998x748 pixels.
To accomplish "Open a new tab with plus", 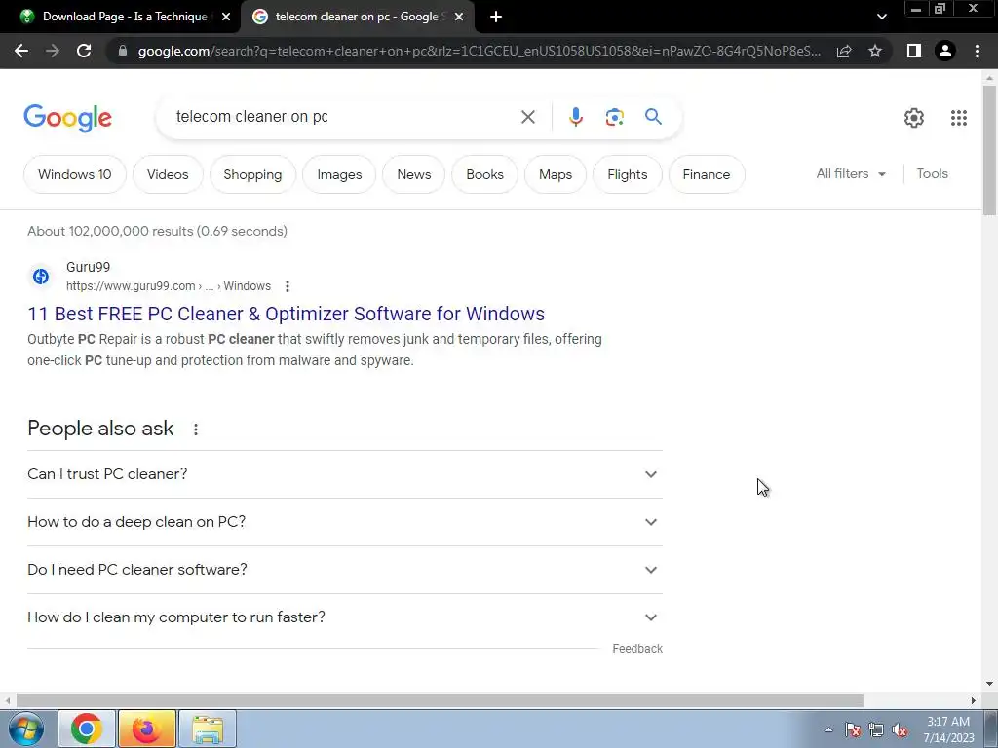I will (x=496, y=18).
